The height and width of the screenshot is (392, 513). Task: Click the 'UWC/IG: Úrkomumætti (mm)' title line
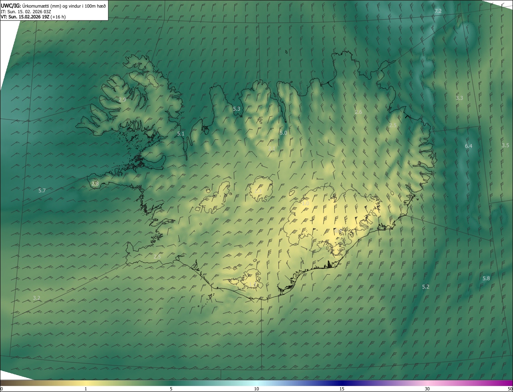click(x=53, y=5)
